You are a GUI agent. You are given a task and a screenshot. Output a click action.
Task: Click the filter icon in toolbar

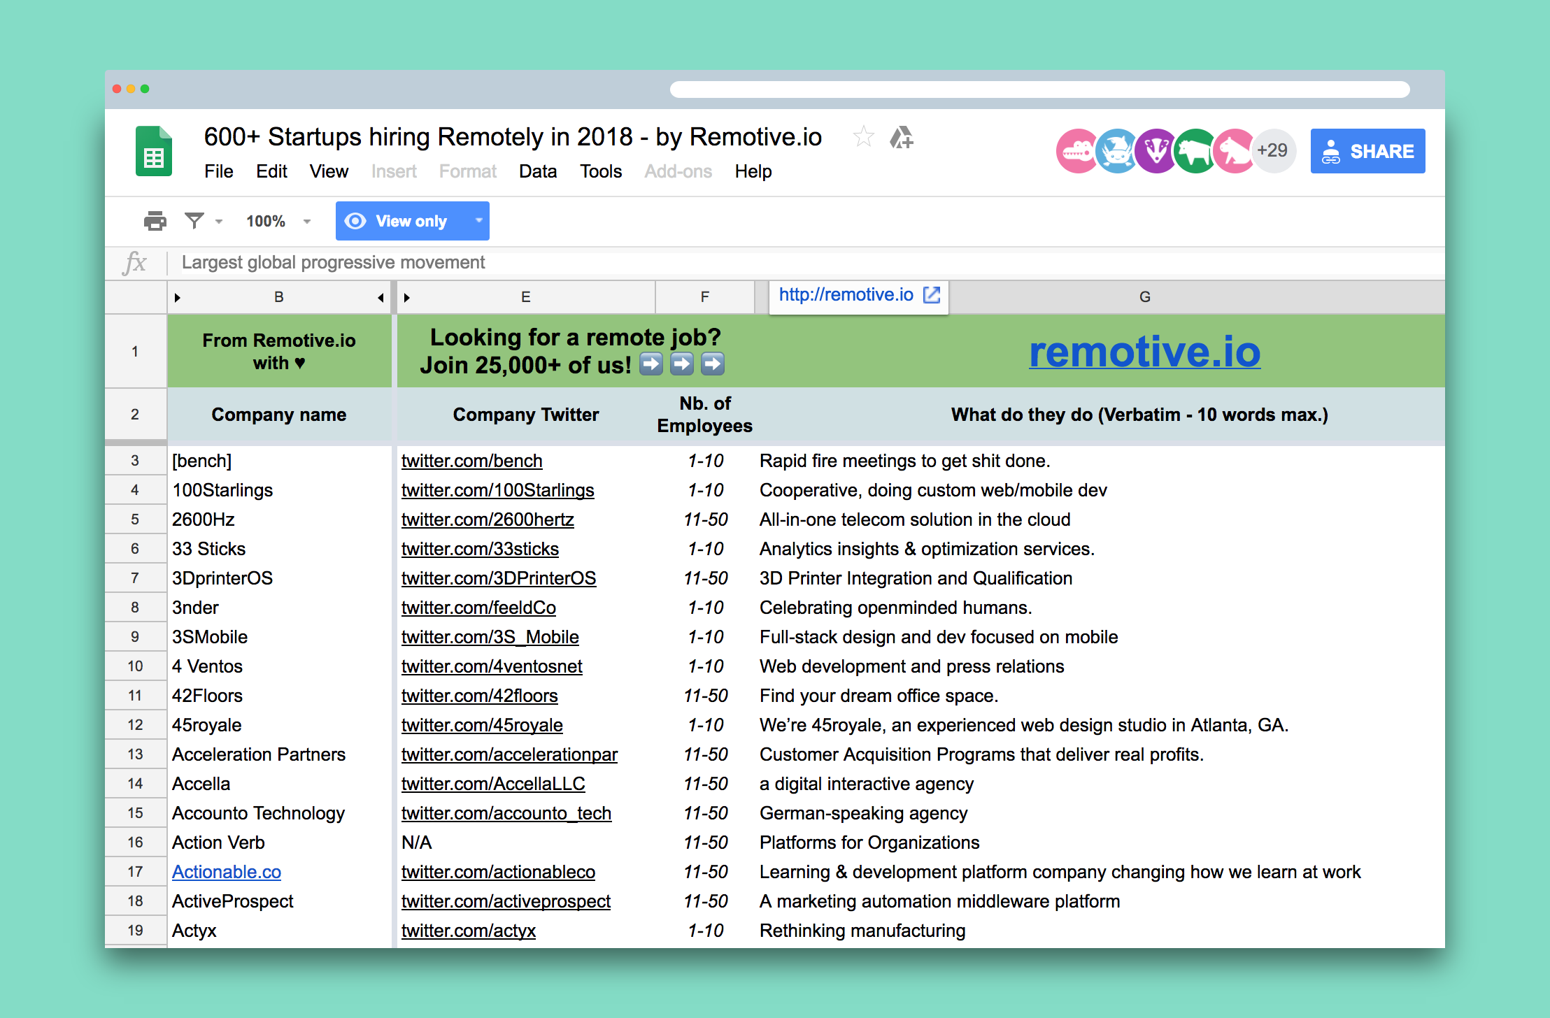point(195,220)
